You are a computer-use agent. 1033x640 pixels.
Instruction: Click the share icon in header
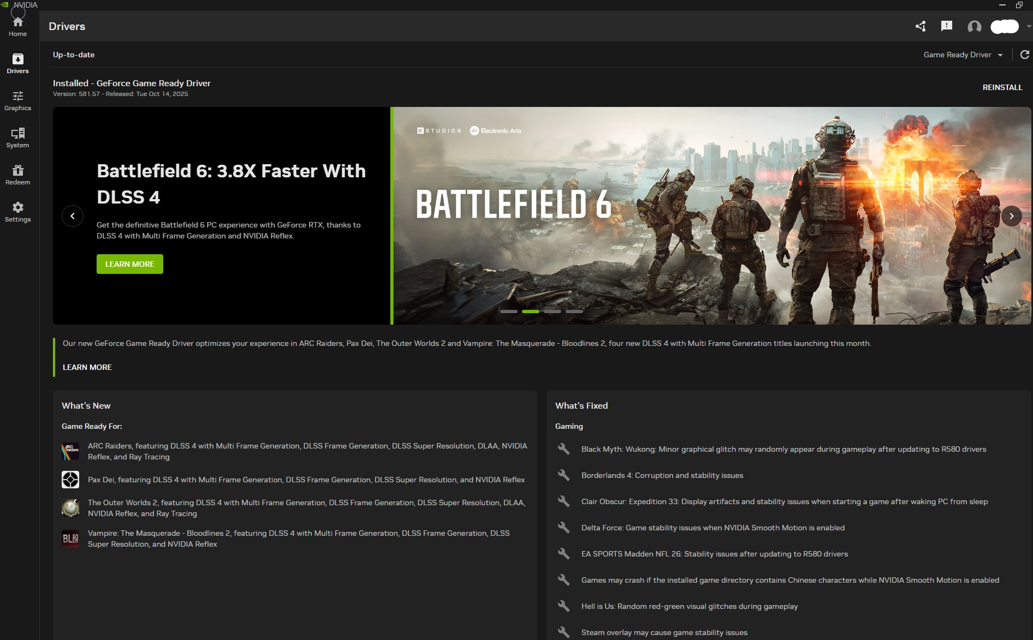coord(921,26)
